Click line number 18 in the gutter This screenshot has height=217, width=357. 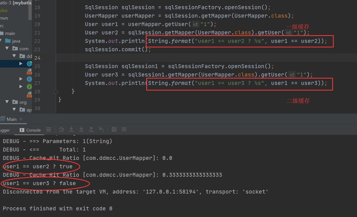tap(37, 7)
